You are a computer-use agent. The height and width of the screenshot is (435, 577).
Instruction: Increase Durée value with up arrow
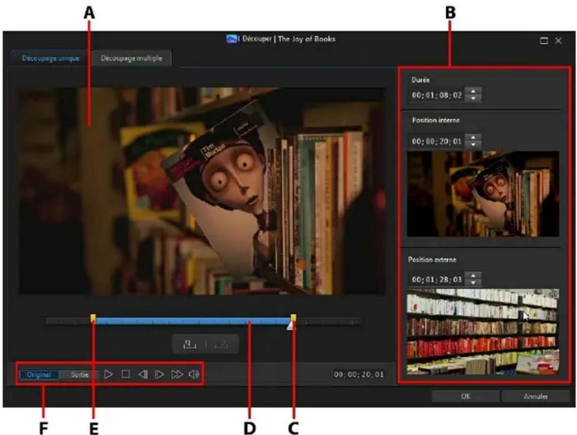pos(472,92)
